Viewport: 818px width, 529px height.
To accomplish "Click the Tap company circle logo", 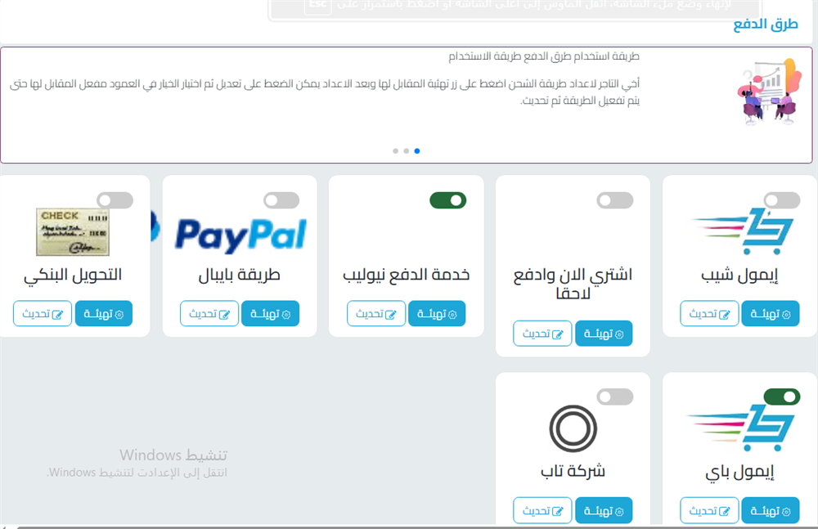I will 573,428.
